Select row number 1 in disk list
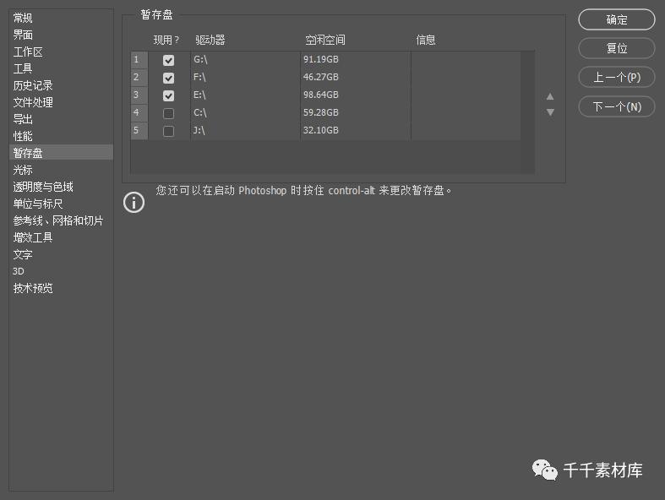This screenshot has height=500, width=665. [139, 60]
